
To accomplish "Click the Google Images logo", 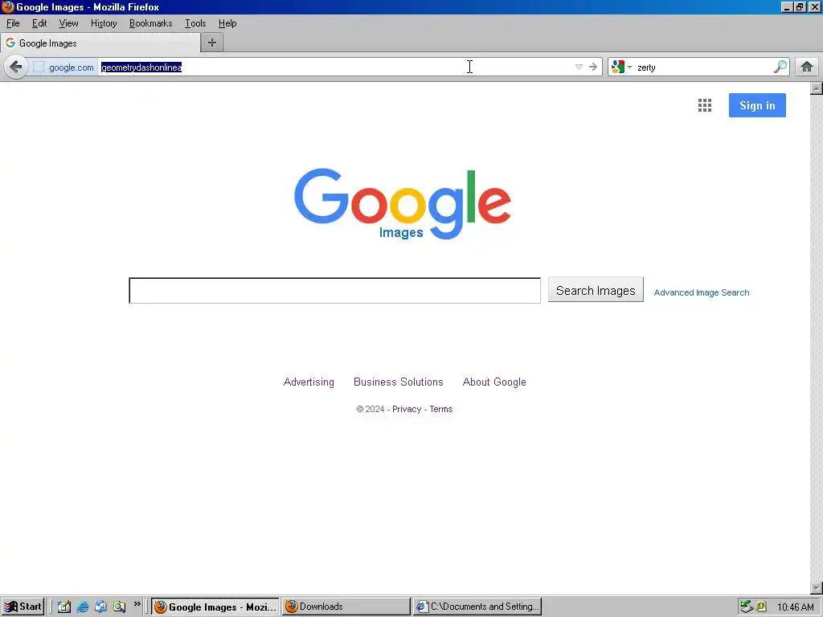I will coord(403,203).
